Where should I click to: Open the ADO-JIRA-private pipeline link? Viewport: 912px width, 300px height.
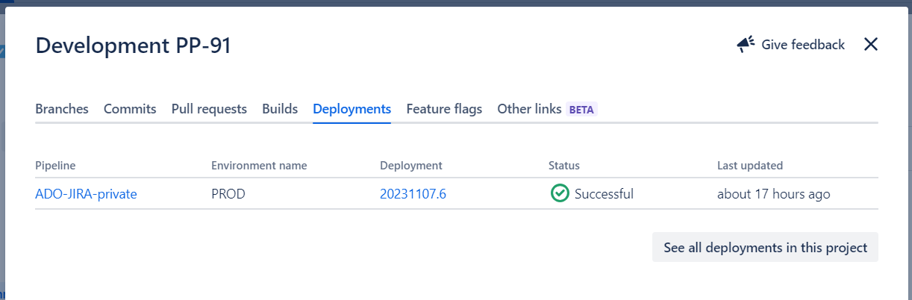click(x=86, y=194)
